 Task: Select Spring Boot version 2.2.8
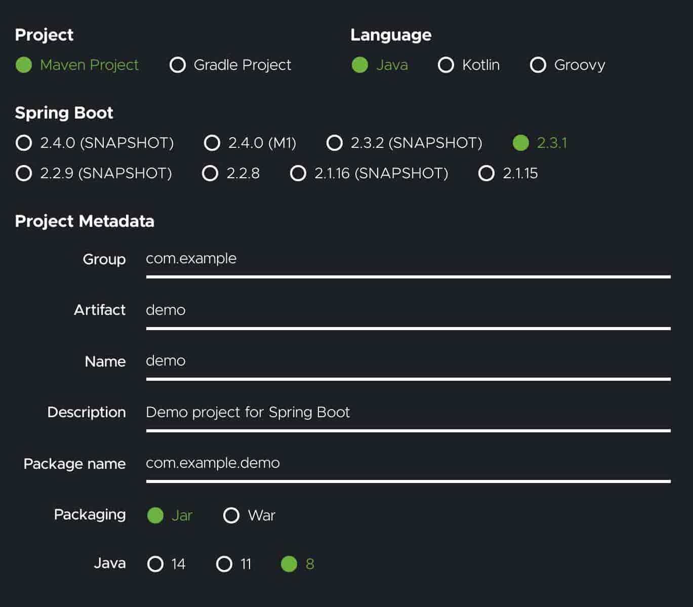tap(210, 173)
